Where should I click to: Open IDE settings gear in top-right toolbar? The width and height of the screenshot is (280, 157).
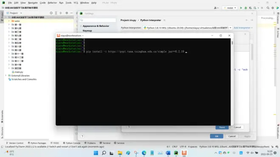point(273,8)
